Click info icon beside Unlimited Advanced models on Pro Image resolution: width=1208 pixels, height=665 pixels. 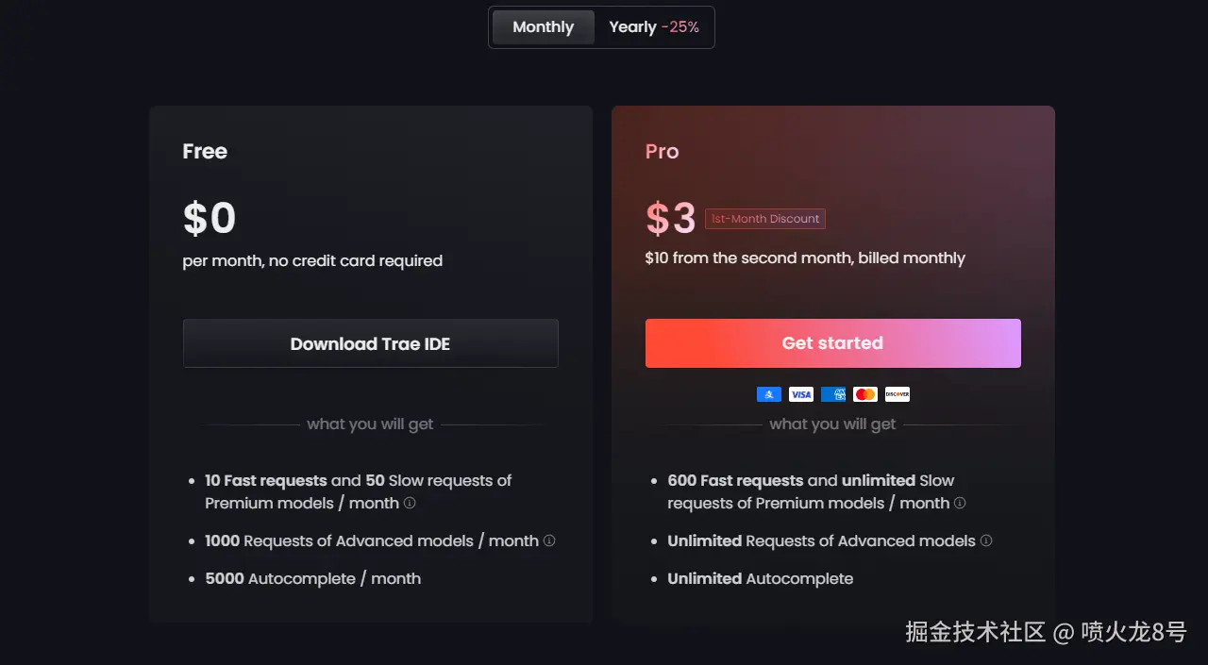pos(985,540)
